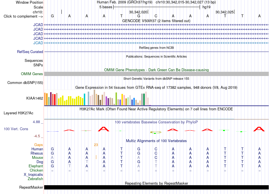The height and width of the screenshot is (194, 269).
Task: Click 'Publications: Sequences in Scientific Articles' title
Action: (x=156, y=56)
